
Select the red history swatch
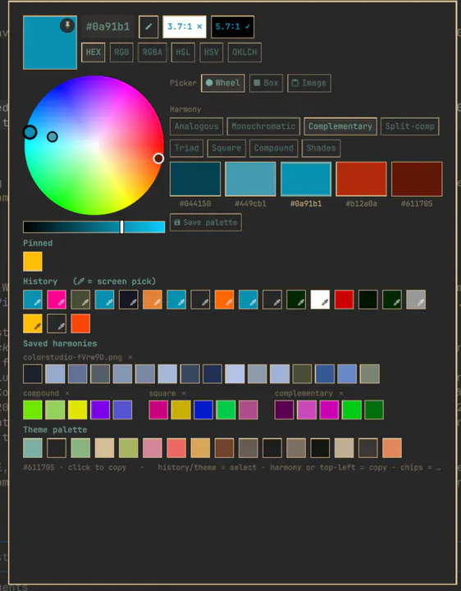pos(345,300)
